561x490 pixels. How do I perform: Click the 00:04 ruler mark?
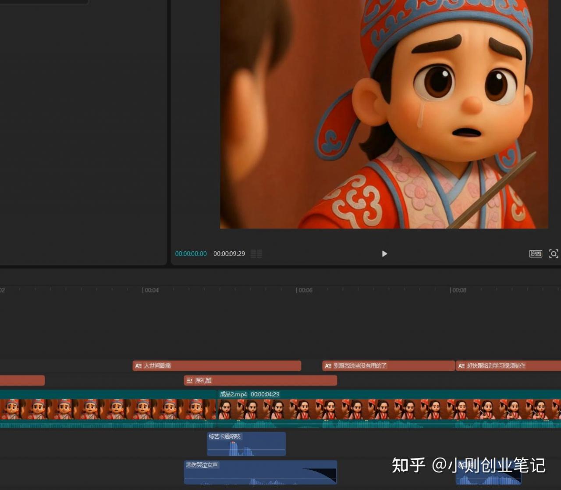point(150,290)
